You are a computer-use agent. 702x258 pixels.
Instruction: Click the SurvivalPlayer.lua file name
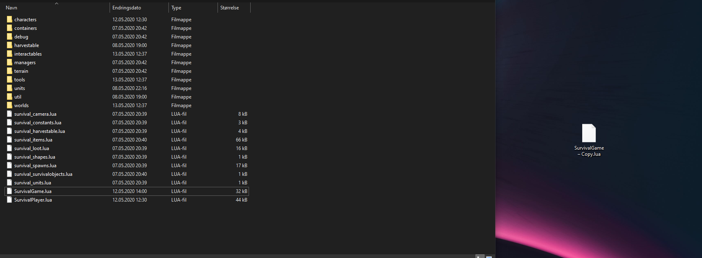pyautogui.click(x=33, y=200)
